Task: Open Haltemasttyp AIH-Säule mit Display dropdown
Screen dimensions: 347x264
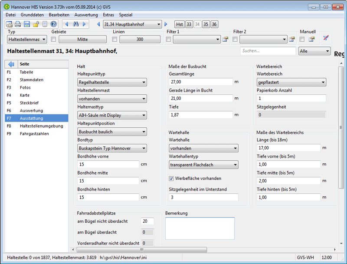Action: click(x=112, y=115)
